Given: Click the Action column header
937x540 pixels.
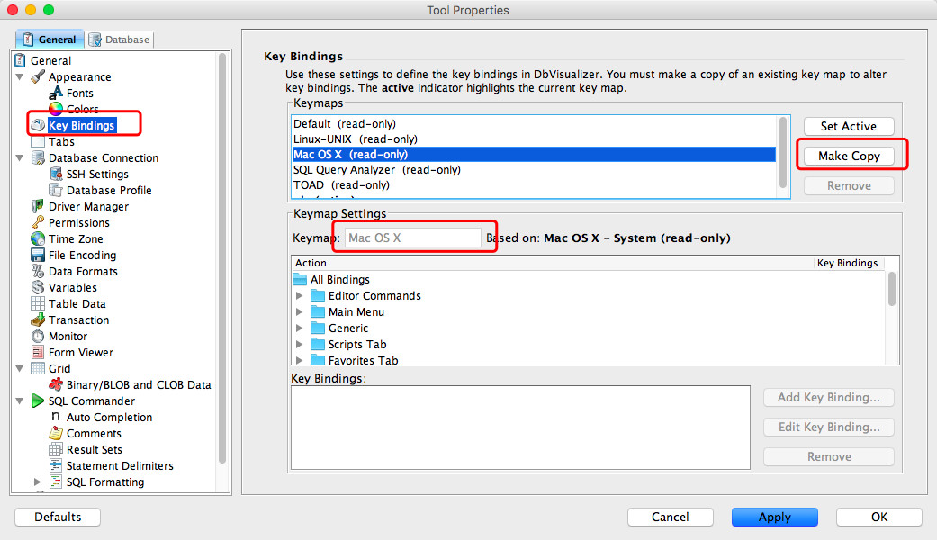Looking at the screenshot, I should coord(553,263).
